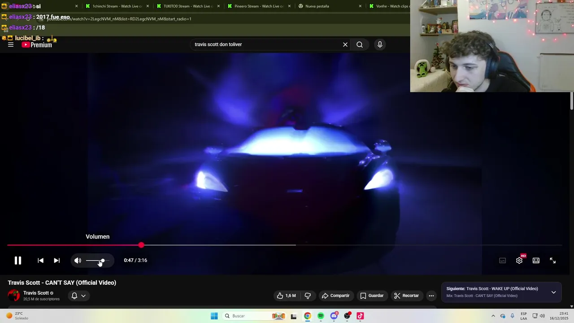The height and width of the screenshot is (323, 574).
Task: Close the Nueva pestaña tab
Action: coord(360,6)
